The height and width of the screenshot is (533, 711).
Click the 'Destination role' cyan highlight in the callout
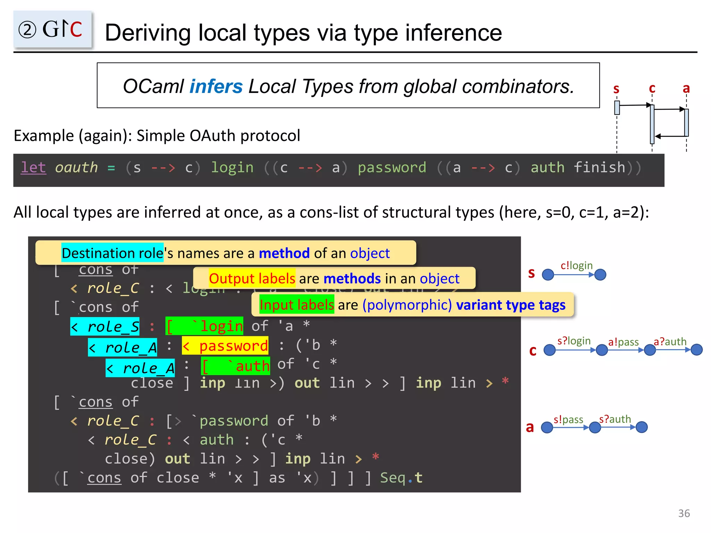pyautogui.click(x=112, y=253)
